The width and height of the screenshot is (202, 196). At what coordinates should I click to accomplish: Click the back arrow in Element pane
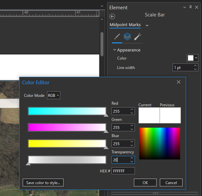112,17
